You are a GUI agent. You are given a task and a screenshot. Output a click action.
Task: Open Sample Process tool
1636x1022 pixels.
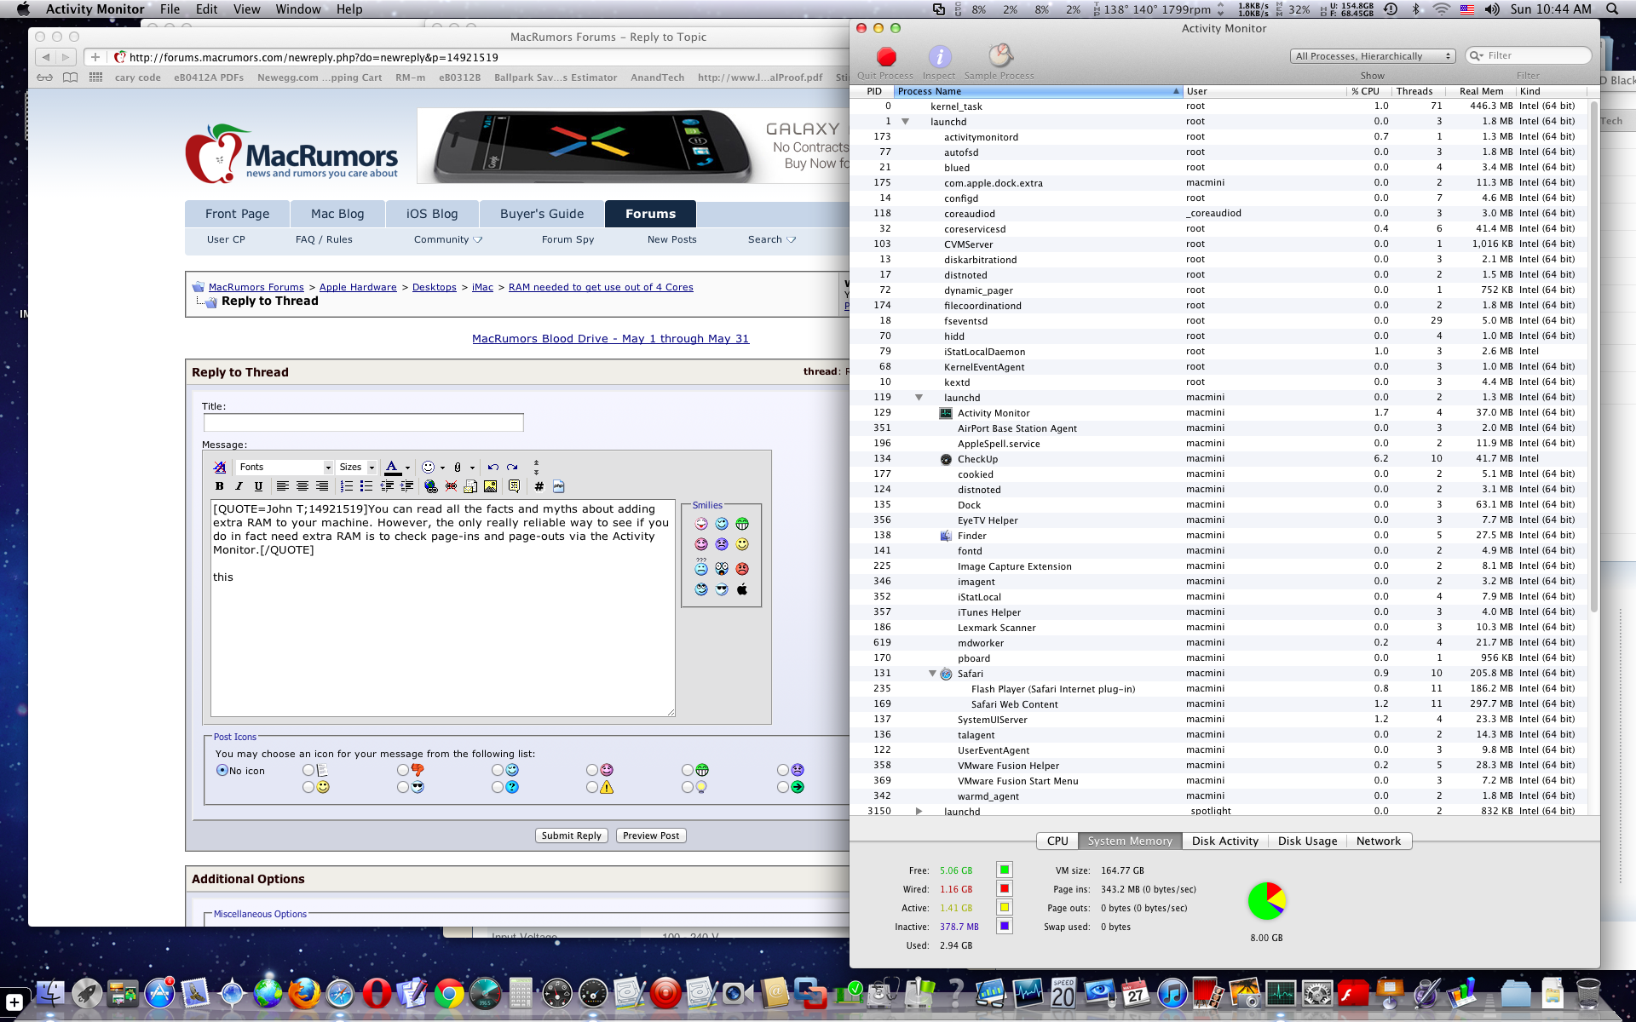click(x=999, y=57)
